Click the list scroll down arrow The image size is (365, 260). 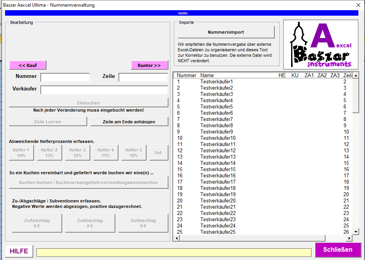click(356, 231)
